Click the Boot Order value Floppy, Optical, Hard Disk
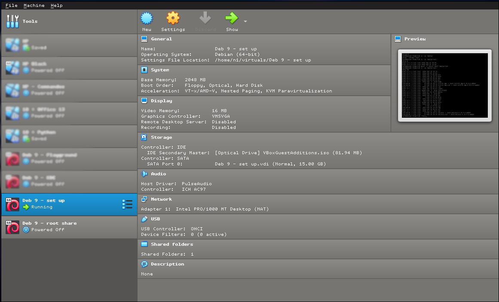The image size is (499, 302). (x=224, y=85)
